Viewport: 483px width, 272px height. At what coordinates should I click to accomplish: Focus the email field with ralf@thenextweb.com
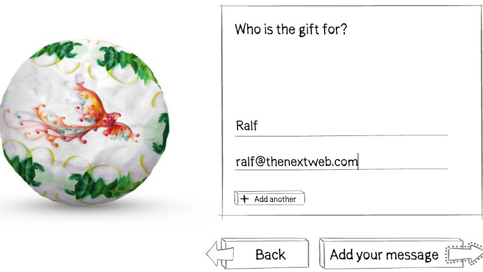tap(341, 161)
